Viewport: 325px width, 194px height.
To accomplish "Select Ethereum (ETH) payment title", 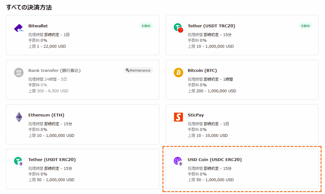I will coord(46,115).
